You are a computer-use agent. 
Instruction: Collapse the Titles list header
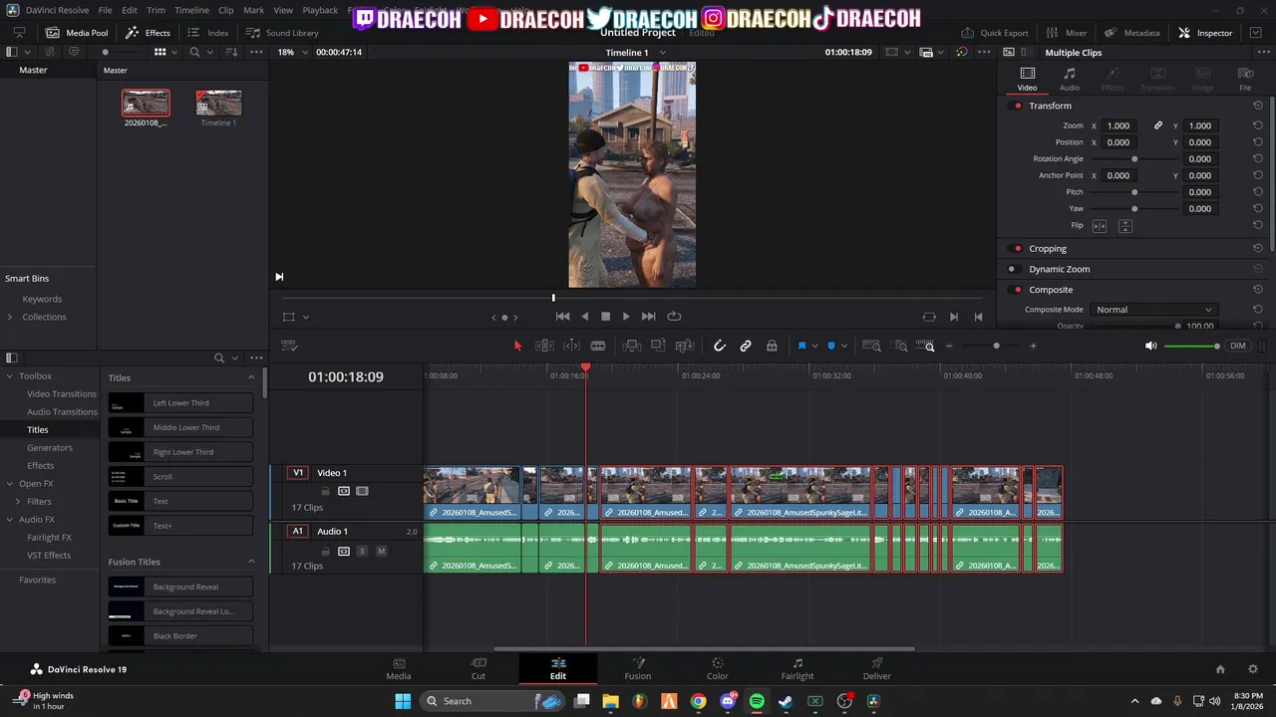tap(251, 378)
